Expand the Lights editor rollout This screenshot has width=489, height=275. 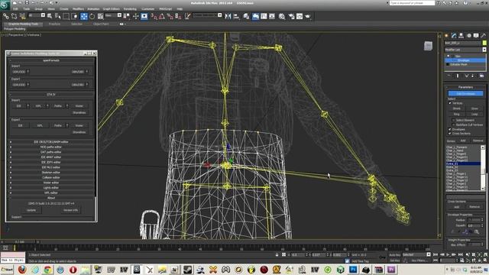pos(51,188)
